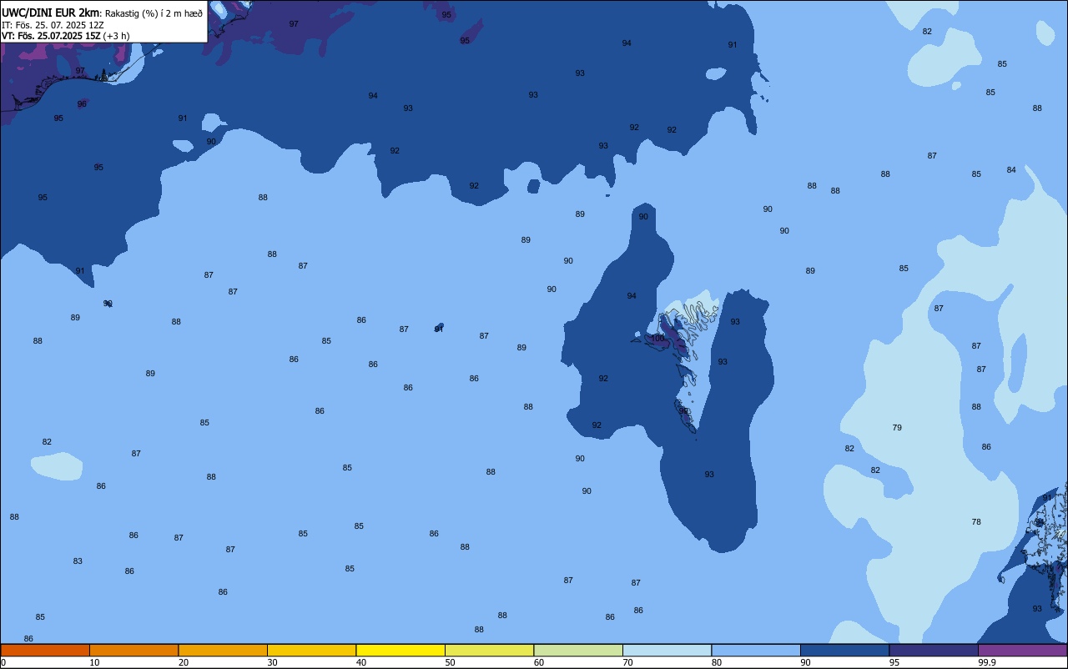Click the 30–40 gold legend swatch
Screen dimensions: 1068x669
(x=311, y=650)
